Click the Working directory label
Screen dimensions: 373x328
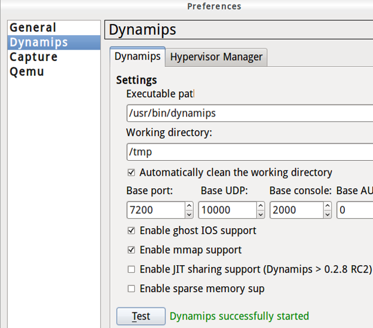click(169, 133)
